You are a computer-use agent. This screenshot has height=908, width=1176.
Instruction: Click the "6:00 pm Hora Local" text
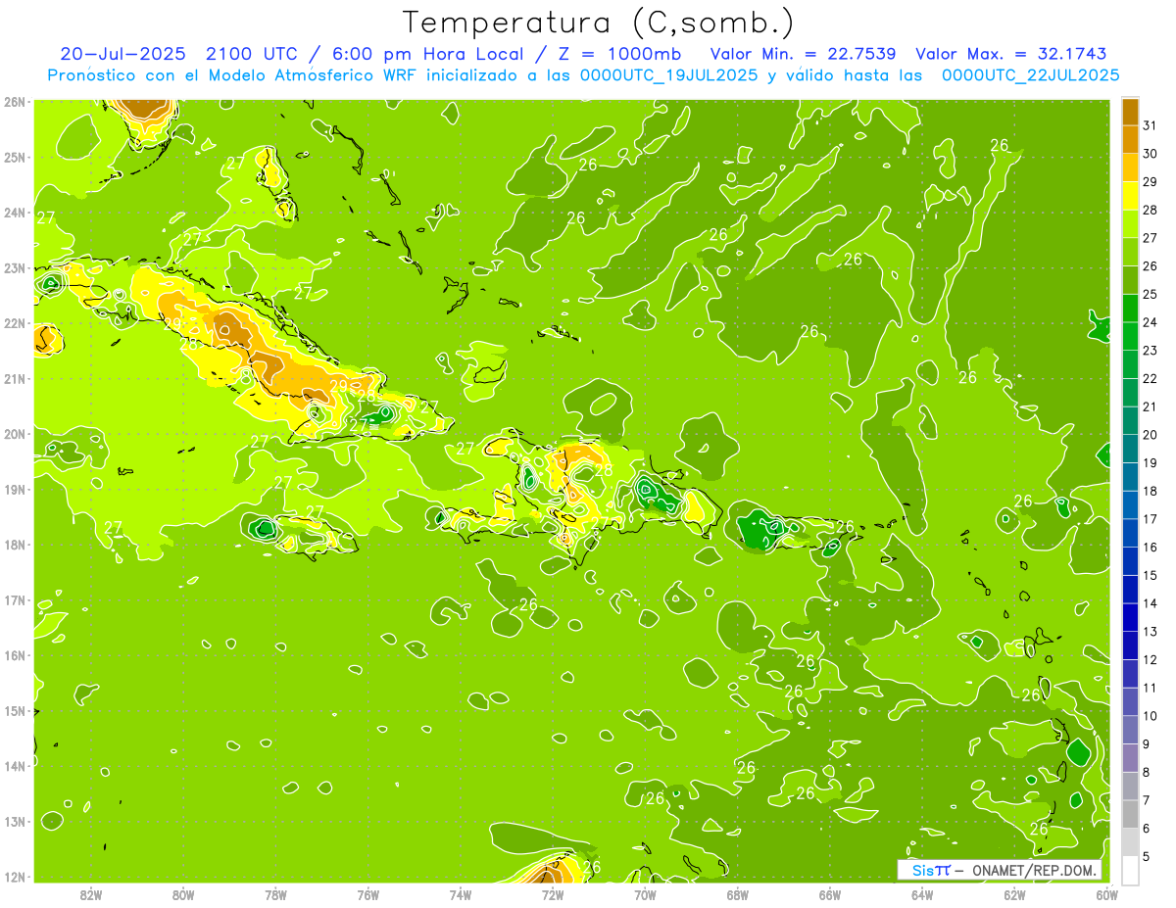pyautogui.click(x=427, y=54)
